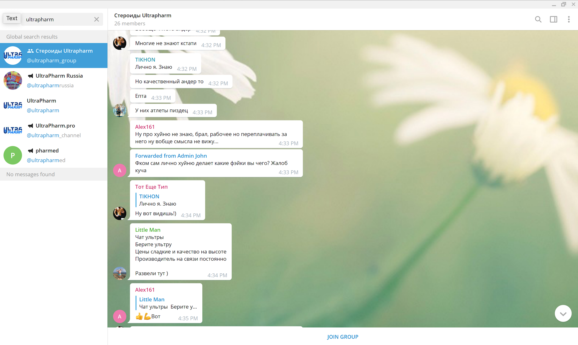
Task: Open the chat title Стероиды Ultrapharm header
Action: tap(143, 16)
